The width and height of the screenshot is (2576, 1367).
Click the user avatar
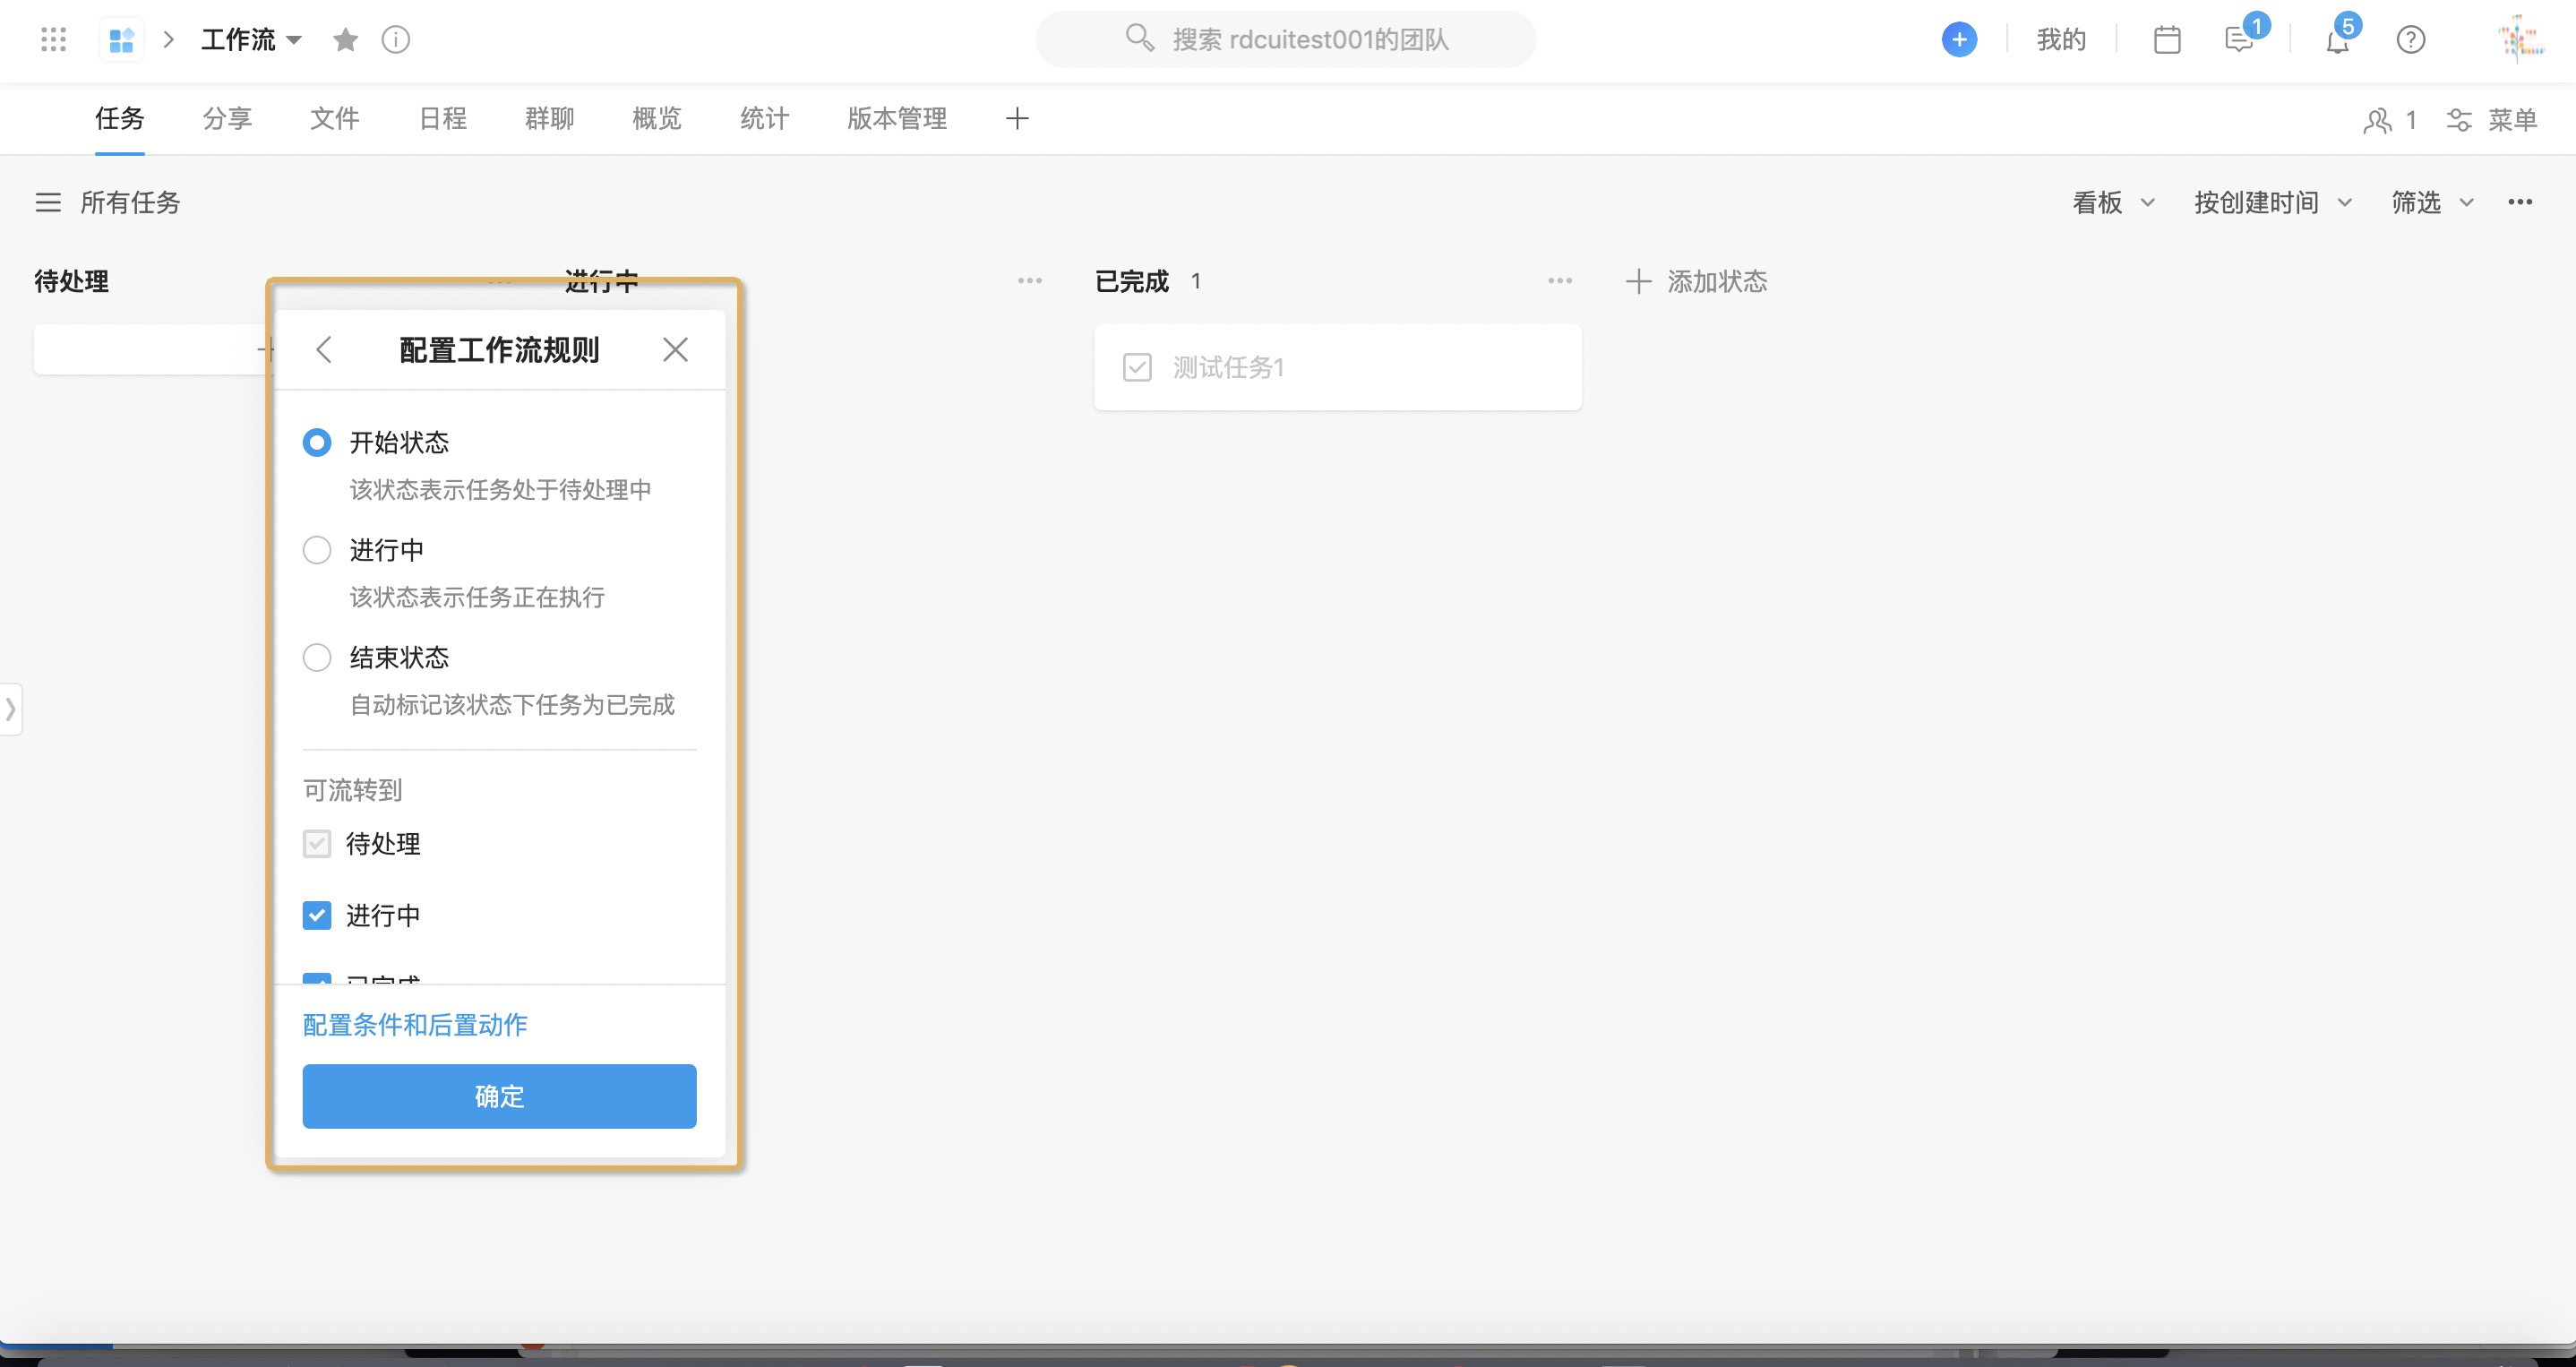click(x=2520, y=39)
